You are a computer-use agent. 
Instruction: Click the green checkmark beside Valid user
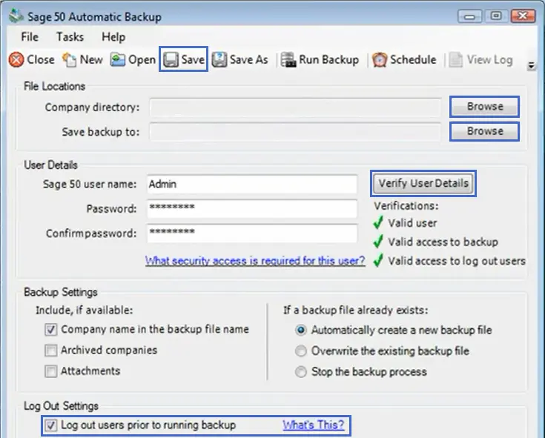tap(378, 222)
